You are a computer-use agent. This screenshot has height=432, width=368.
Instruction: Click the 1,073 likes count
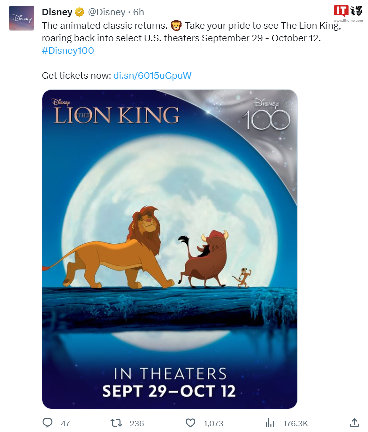[x=214, y=423]
